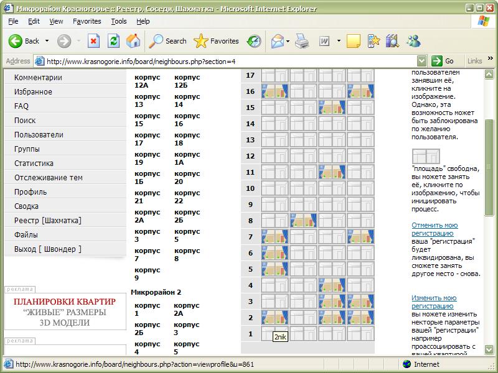Open the Messenger people icon
Image resolution: width=498 pixels, height=373 pixels.
tap(413, 41)
